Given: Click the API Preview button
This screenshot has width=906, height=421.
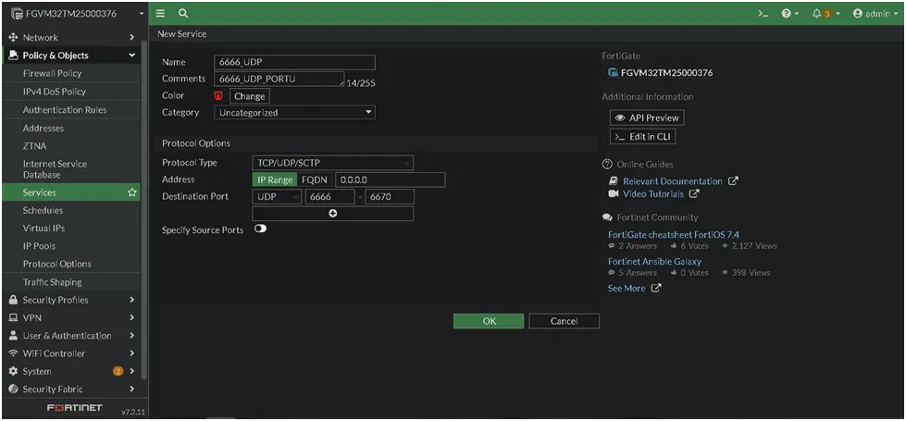Looking at the screenshot, I should click(x=647, y=118).
